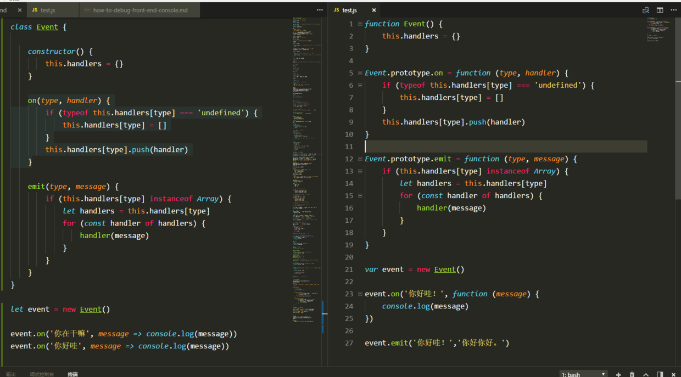
Task: Click the Event class name link
Action: click(47, 26)
